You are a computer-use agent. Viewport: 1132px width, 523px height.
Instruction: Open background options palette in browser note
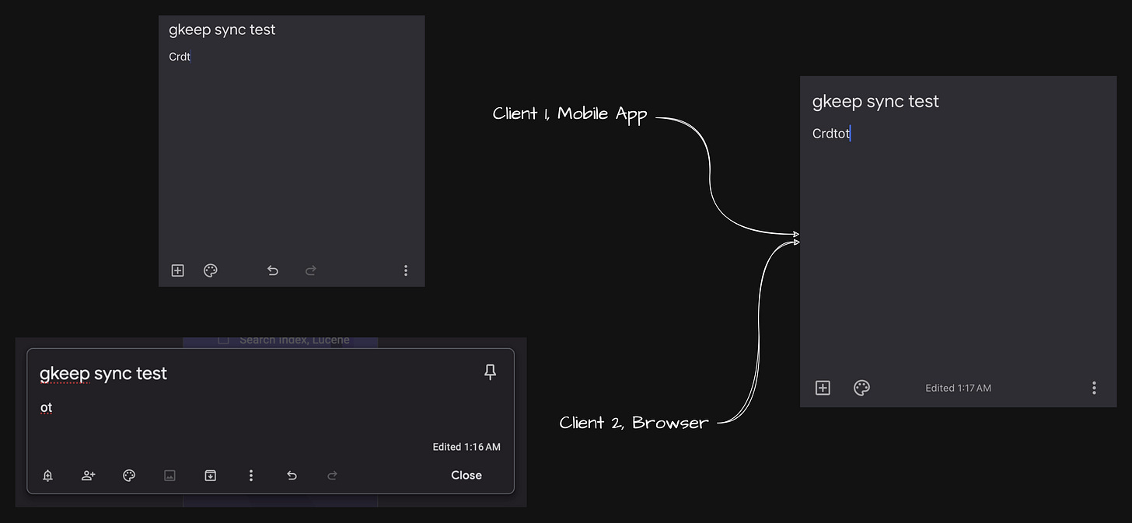click(x=129, y=476)
